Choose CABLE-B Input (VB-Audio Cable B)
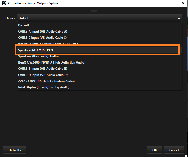Screen dimensions: 188x157 point(99,69)
